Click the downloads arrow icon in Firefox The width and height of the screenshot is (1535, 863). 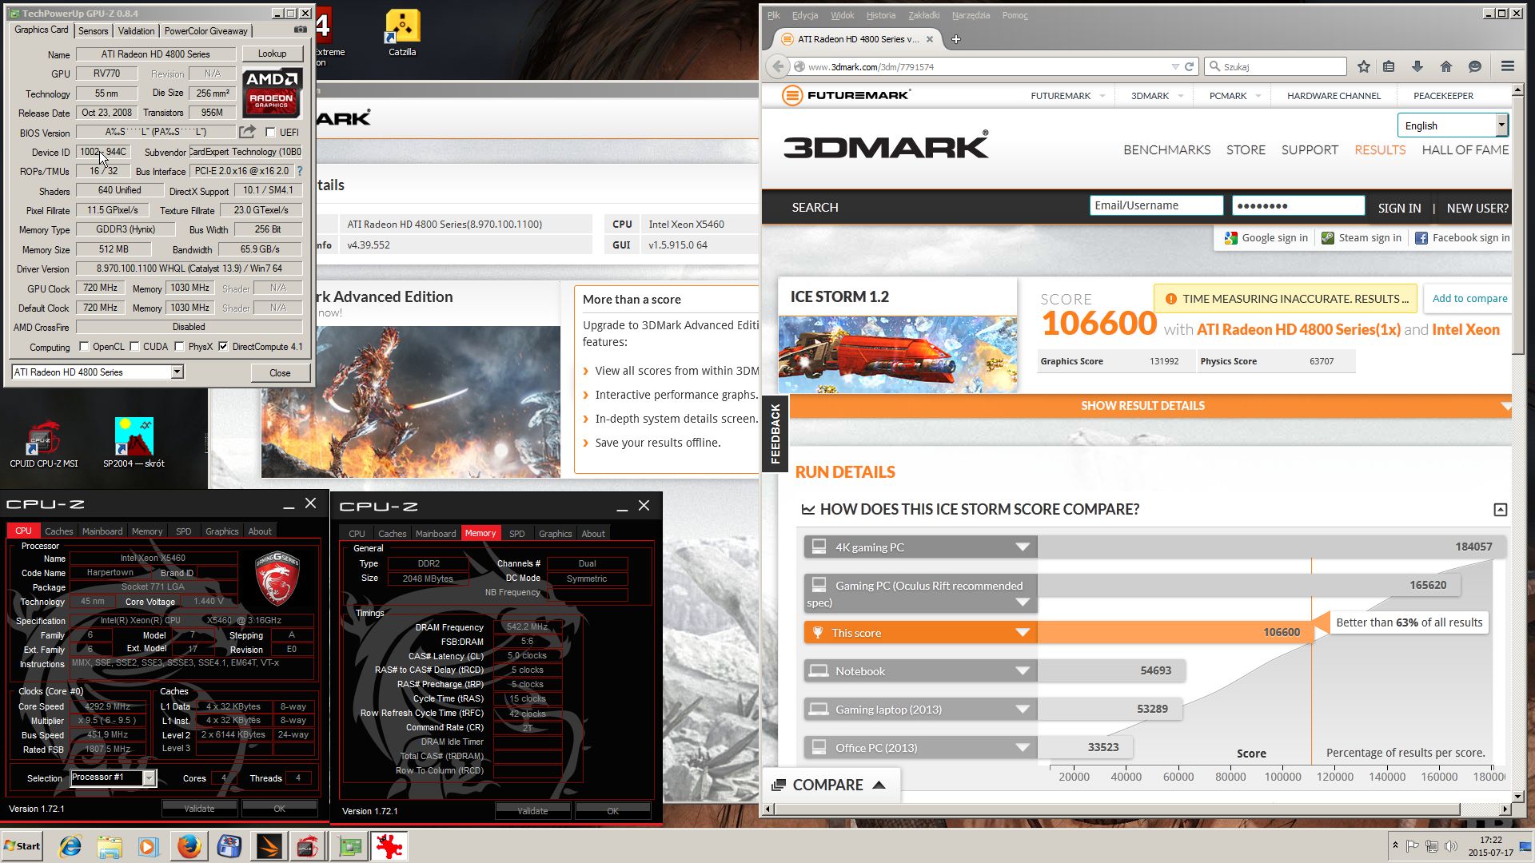pyautogui.click(x=1417, y=66)
